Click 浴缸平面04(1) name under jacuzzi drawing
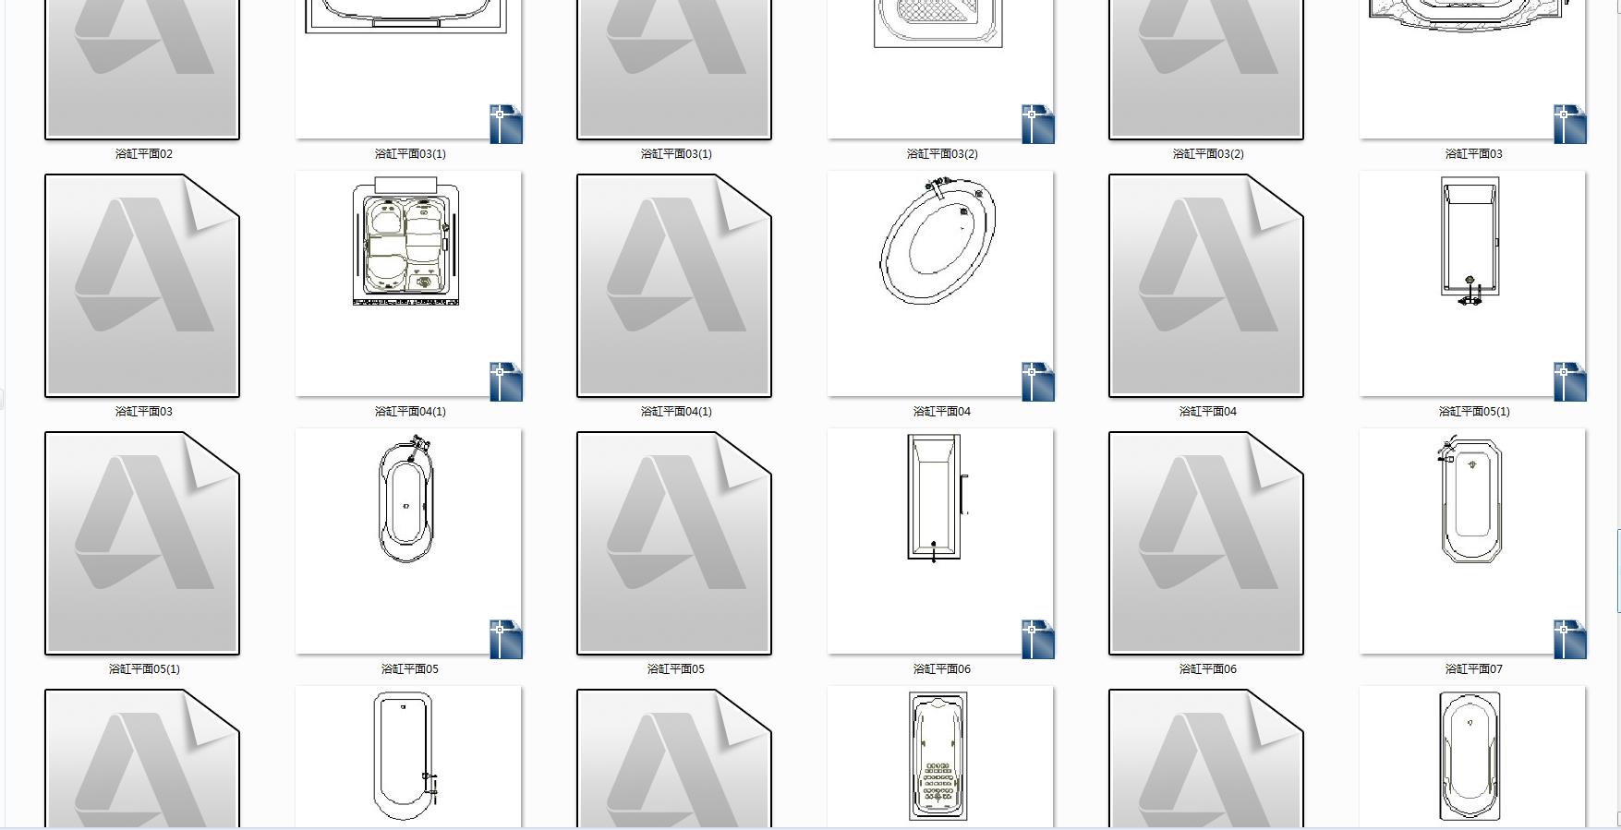The height and width of the screenshot is (830, 1621). pyautogui.click(x=410, y=411)
